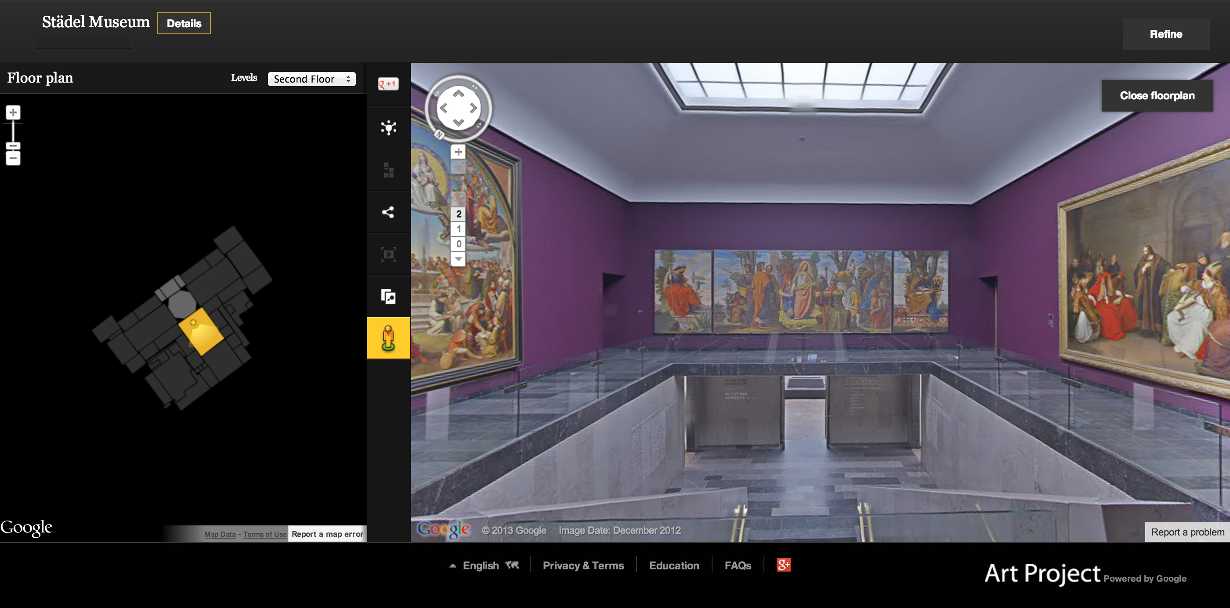This screenshot has height=608, width=1230.
Task: Click the Floor plan heading
Action: (x=40, y=78)
